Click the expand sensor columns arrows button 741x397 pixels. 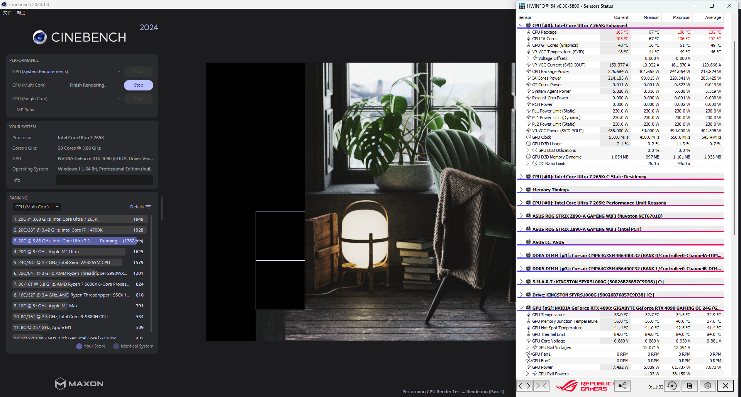pos(524,386)
